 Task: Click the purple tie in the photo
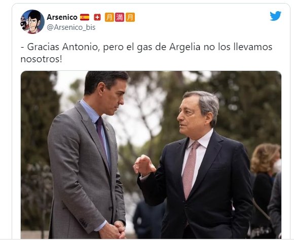[x=101, y=135]
